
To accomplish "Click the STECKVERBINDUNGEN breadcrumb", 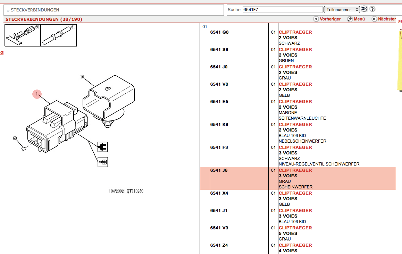I will tap(35, 10).
